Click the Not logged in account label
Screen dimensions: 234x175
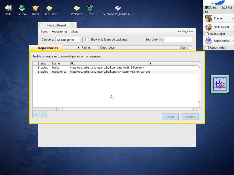pyautogui.click(x=185, y=31)
